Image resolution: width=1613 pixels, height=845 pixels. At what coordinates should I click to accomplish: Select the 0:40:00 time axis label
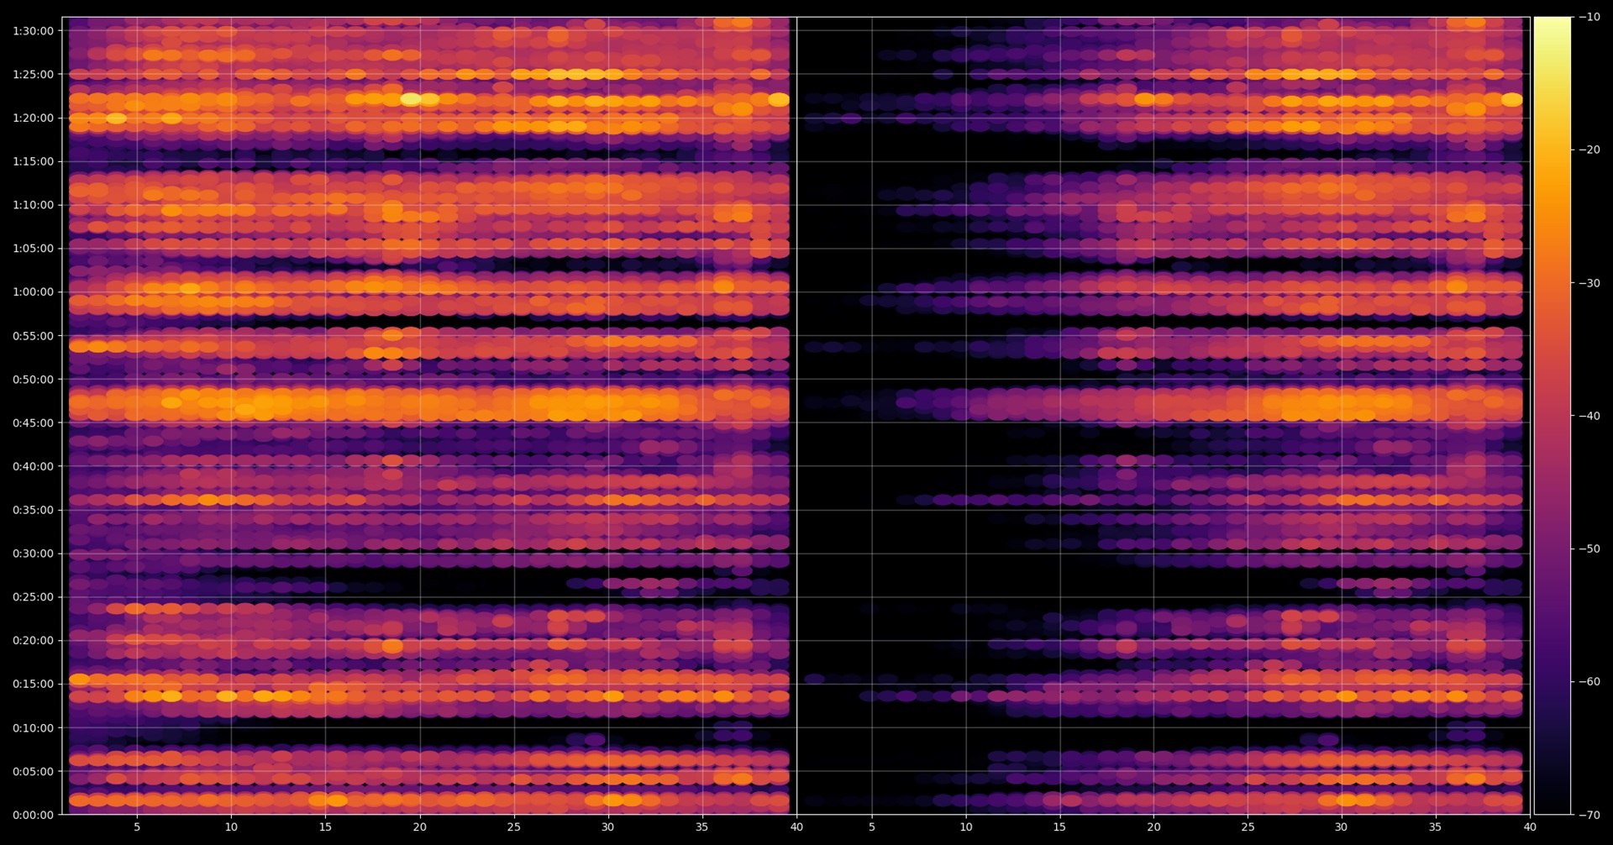click(x=33, y=466)
